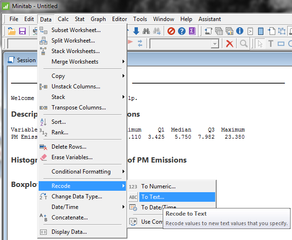Choose Split Worksheet menu item
Screen dimensions: 292x240
[x=82, y=41]
